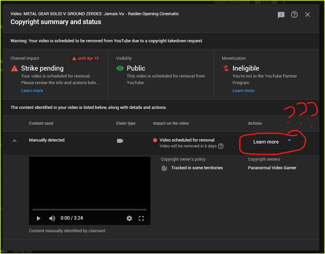Click the tracked territories policy icon
Screen dimensions: 325x254
tap(164, 168)
